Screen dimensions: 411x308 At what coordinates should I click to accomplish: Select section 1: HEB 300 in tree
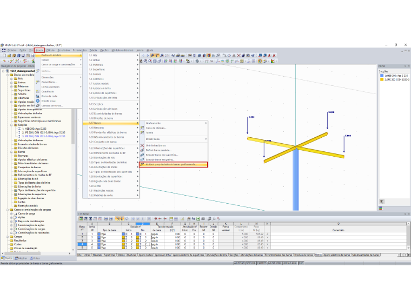tap(34, 129)
